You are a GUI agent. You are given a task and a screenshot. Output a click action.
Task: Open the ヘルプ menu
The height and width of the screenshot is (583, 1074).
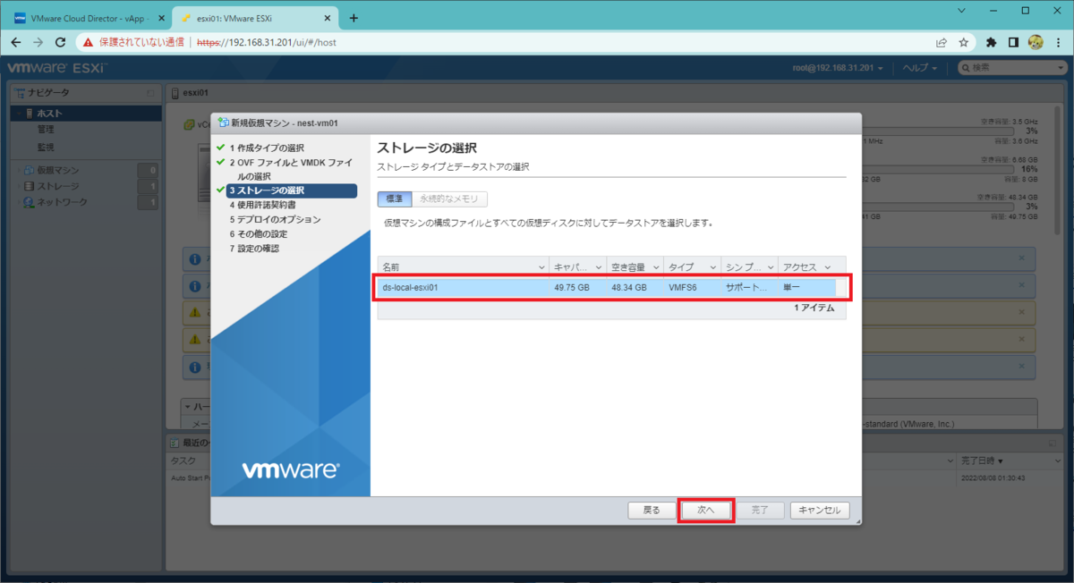click(919, 68)
